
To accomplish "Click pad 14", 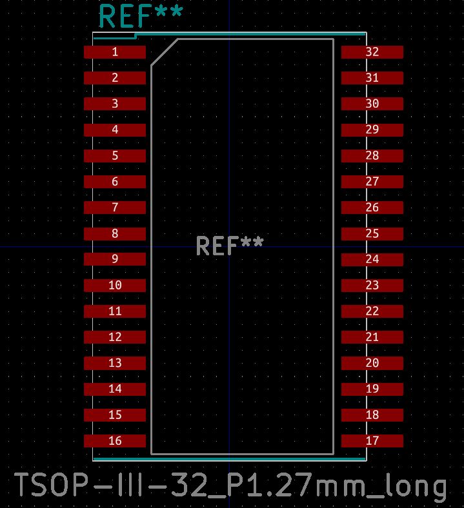I will tap(115, 389).
